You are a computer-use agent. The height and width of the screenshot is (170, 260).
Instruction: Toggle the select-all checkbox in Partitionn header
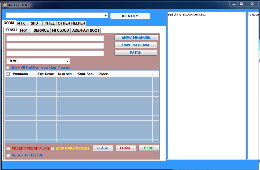[x=8, y=74]
